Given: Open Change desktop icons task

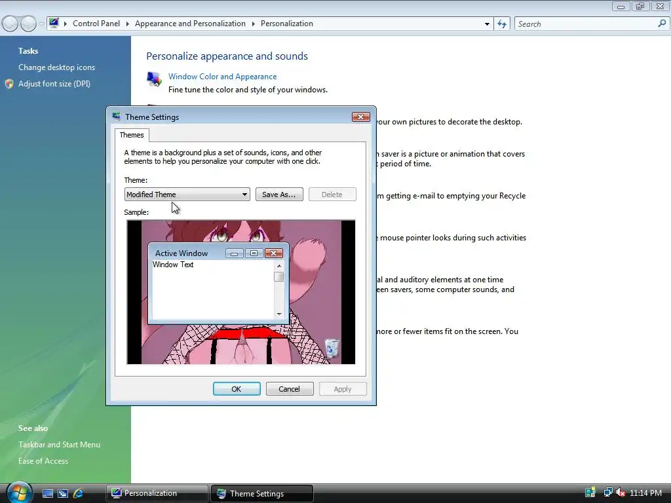Looking at the screenshot, I should pos(56,67).
